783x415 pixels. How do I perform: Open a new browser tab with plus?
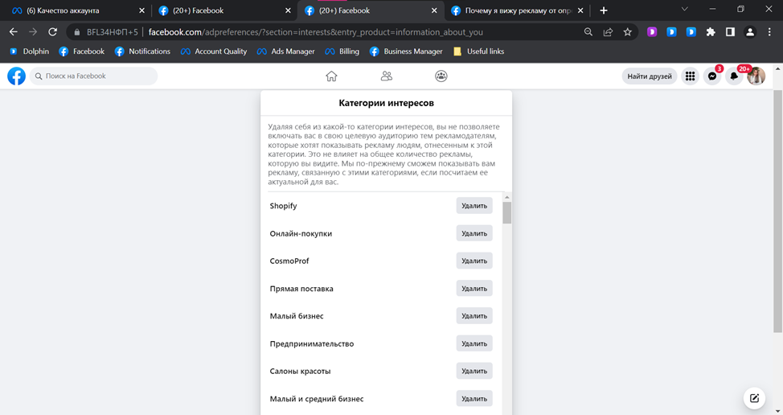(603, 10)
